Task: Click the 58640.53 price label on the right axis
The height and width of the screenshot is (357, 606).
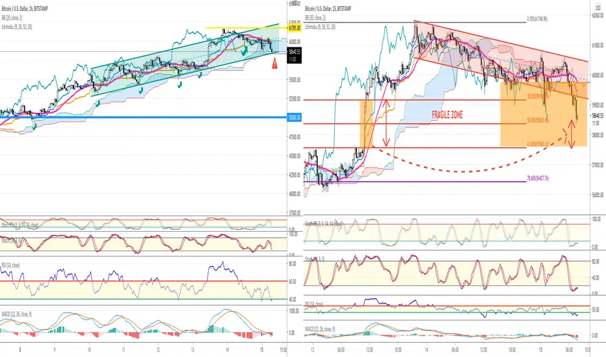Action: pos(598,115)
